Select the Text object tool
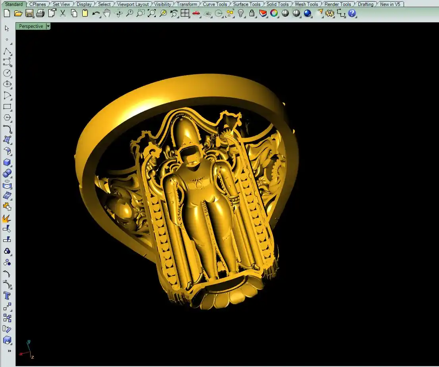 coord(7,296)
